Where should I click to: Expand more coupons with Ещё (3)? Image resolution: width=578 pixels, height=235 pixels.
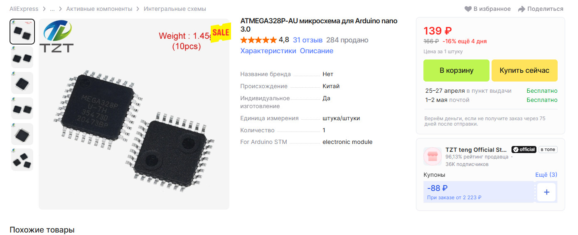(546, 175)
